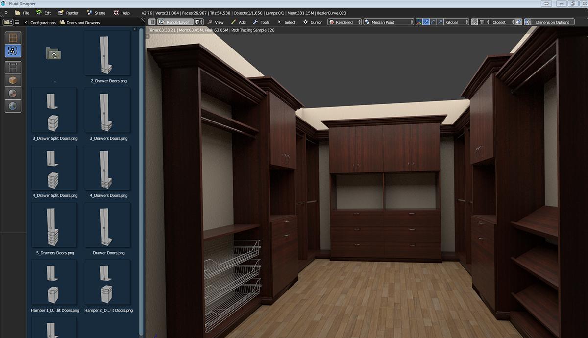Open the snap element type dropdown
Screen dimensions: 588x338
[484, 22]
